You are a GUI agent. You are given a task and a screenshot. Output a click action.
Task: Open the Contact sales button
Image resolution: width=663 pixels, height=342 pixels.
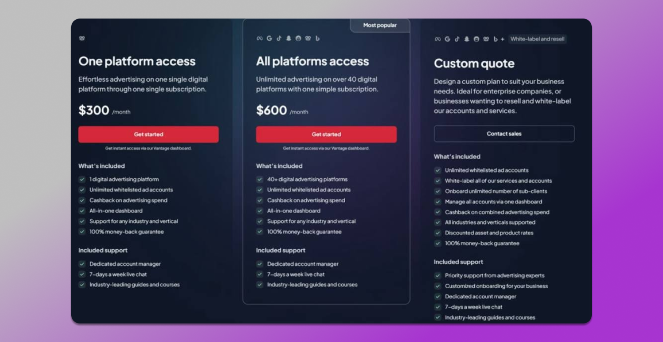pos(504,134)
